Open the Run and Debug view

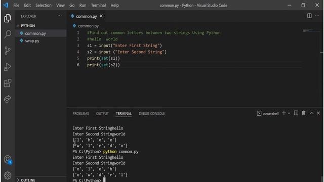point(8,67)
